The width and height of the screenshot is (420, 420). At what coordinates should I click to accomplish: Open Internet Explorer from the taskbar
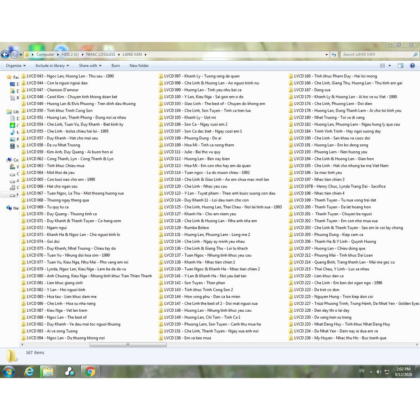pyautogui.click(x=29, y=372)
